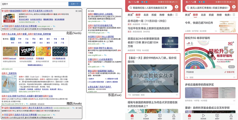
Task: Click 查看更多相关信用卡 link
Action: point(35,65)
